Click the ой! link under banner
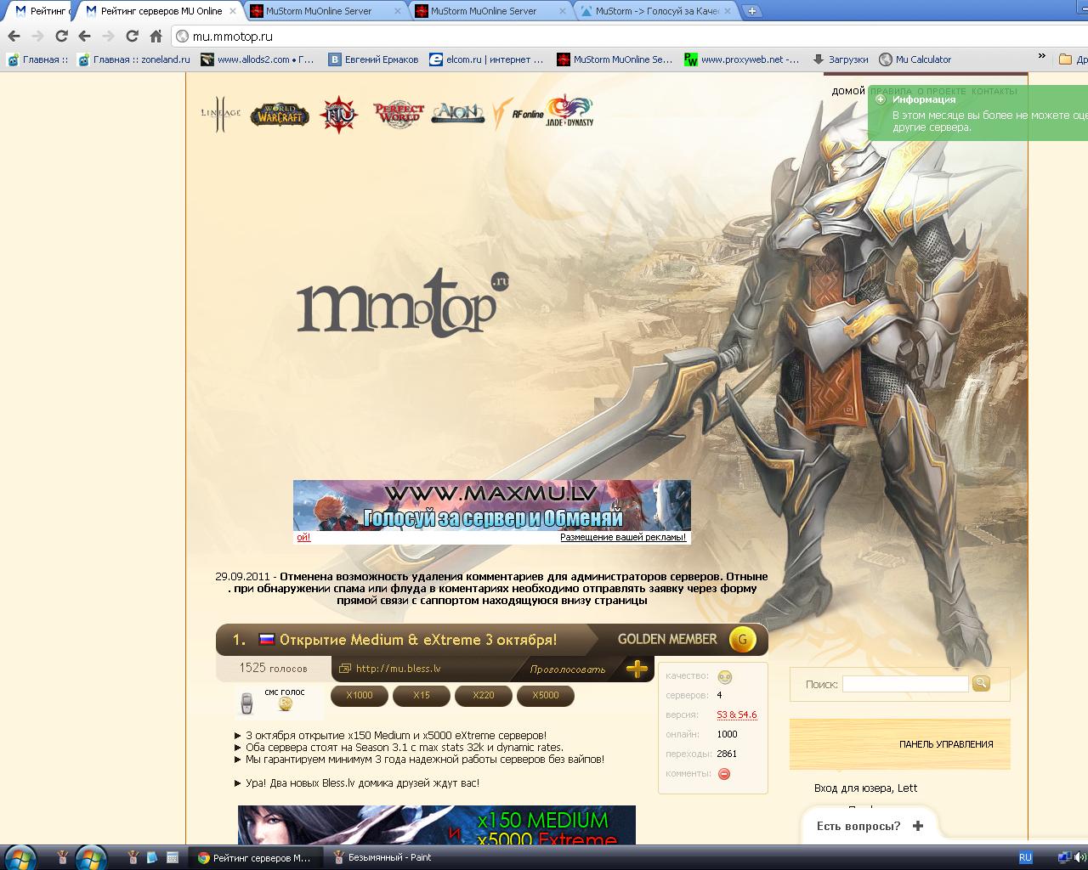 pos(303,537)
